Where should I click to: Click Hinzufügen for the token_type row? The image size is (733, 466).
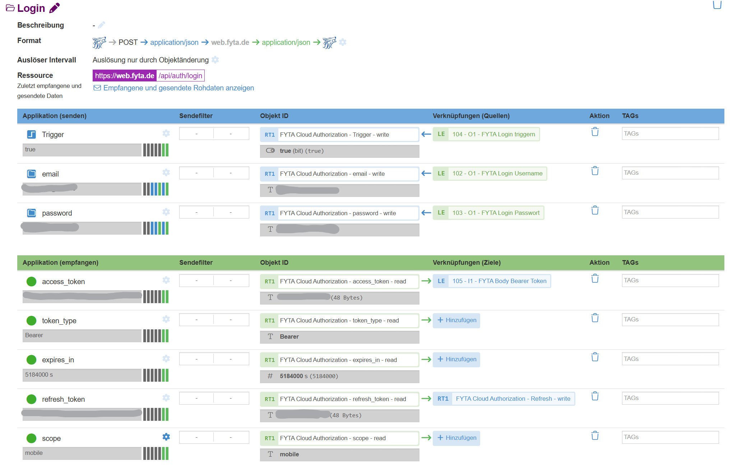coord(456,320)
